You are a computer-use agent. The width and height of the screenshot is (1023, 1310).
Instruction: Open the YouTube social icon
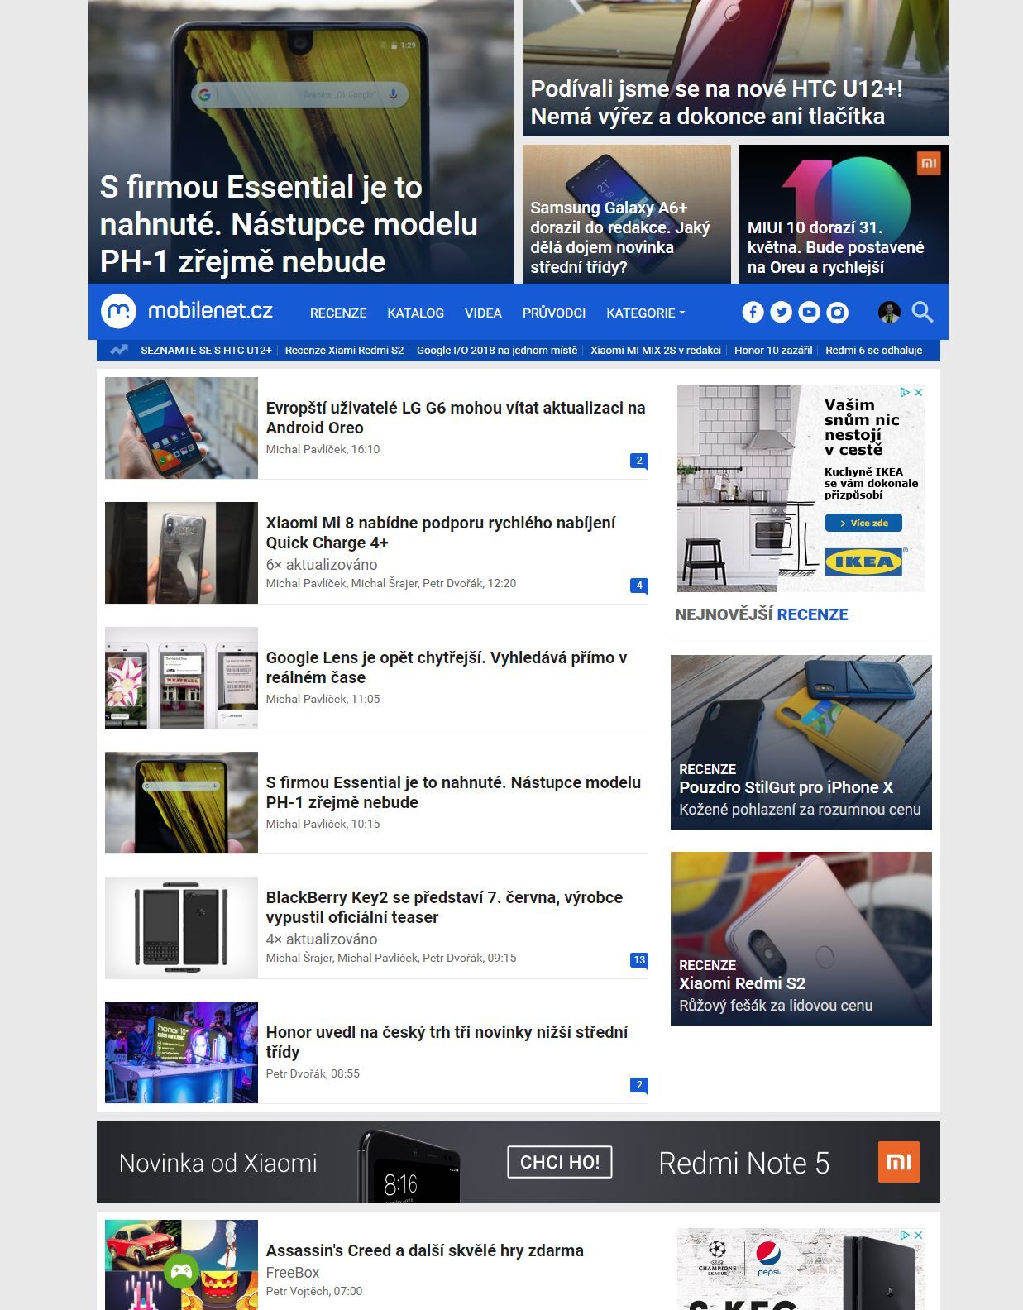[x=809, y=312]
